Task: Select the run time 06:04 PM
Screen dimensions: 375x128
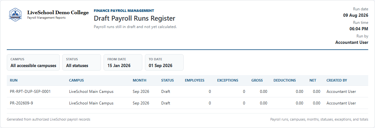Action: click(359, 29)
